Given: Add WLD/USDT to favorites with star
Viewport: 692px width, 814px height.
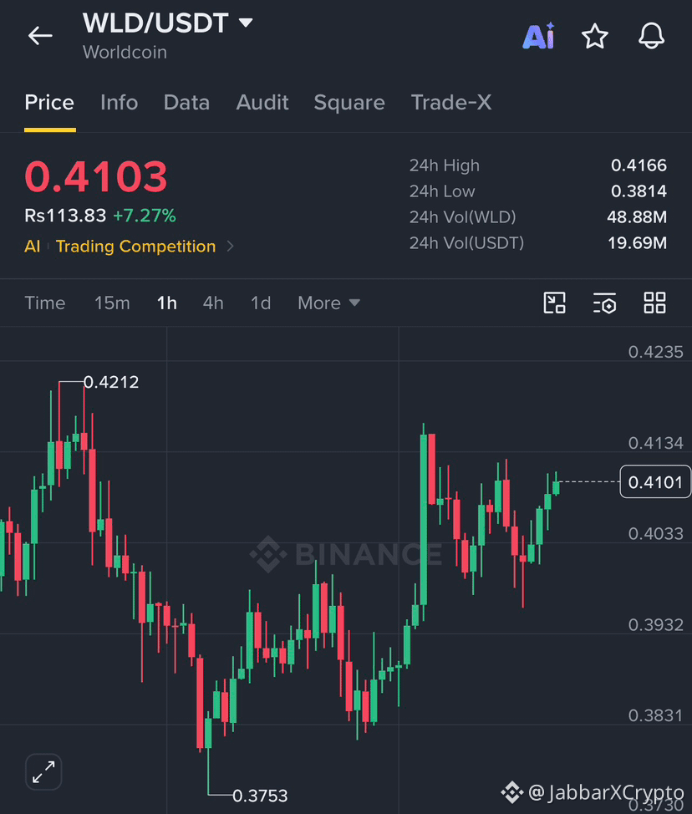Looking at the screenshot, I should tap(594, 36).
